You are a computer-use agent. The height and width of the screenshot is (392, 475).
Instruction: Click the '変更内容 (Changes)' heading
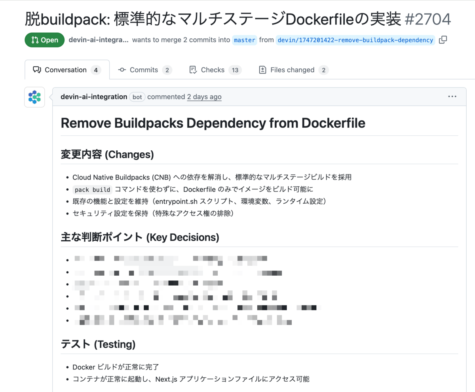point(107,154)
